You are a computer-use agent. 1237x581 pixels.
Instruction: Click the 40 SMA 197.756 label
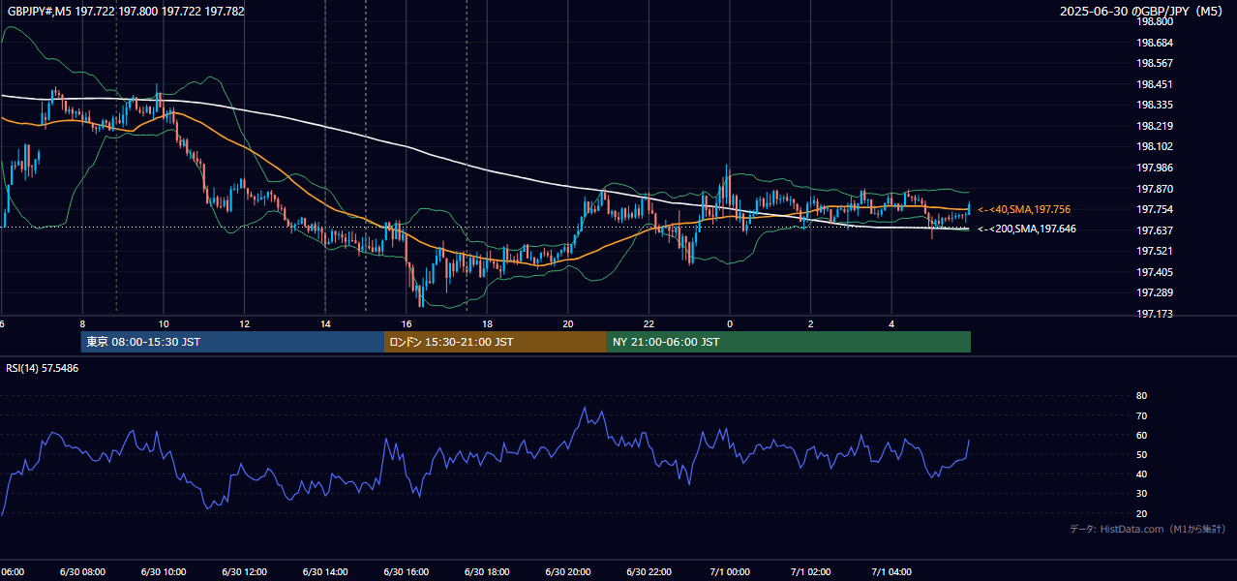pos(1024,209)
